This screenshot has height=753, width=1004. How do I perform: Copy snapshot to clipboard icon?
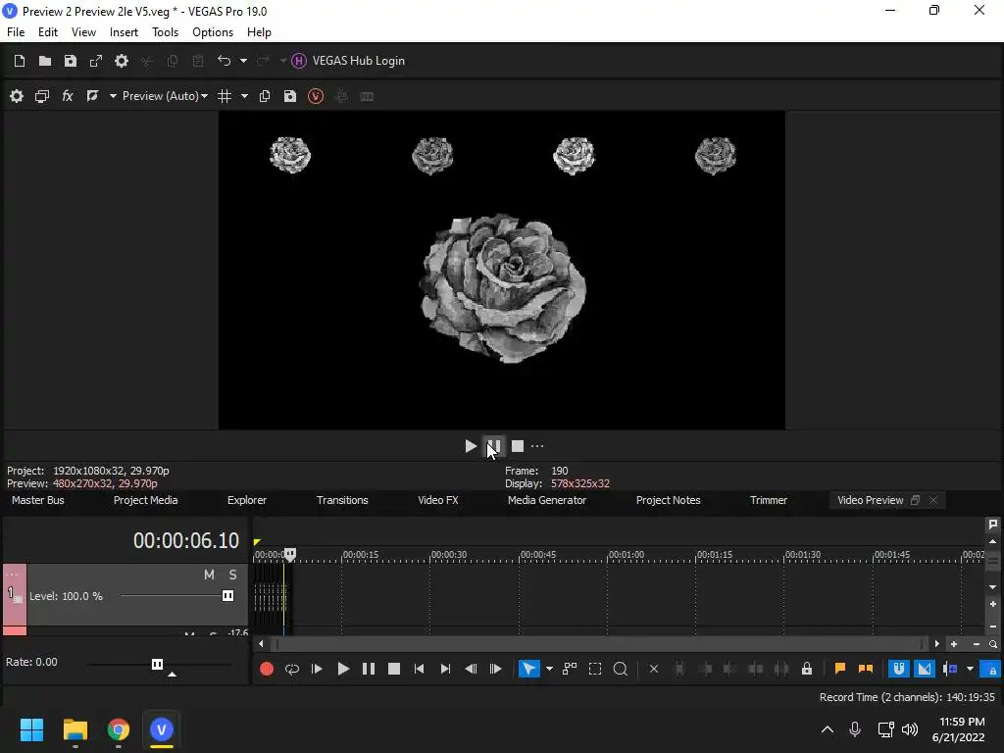click(265, 96)
